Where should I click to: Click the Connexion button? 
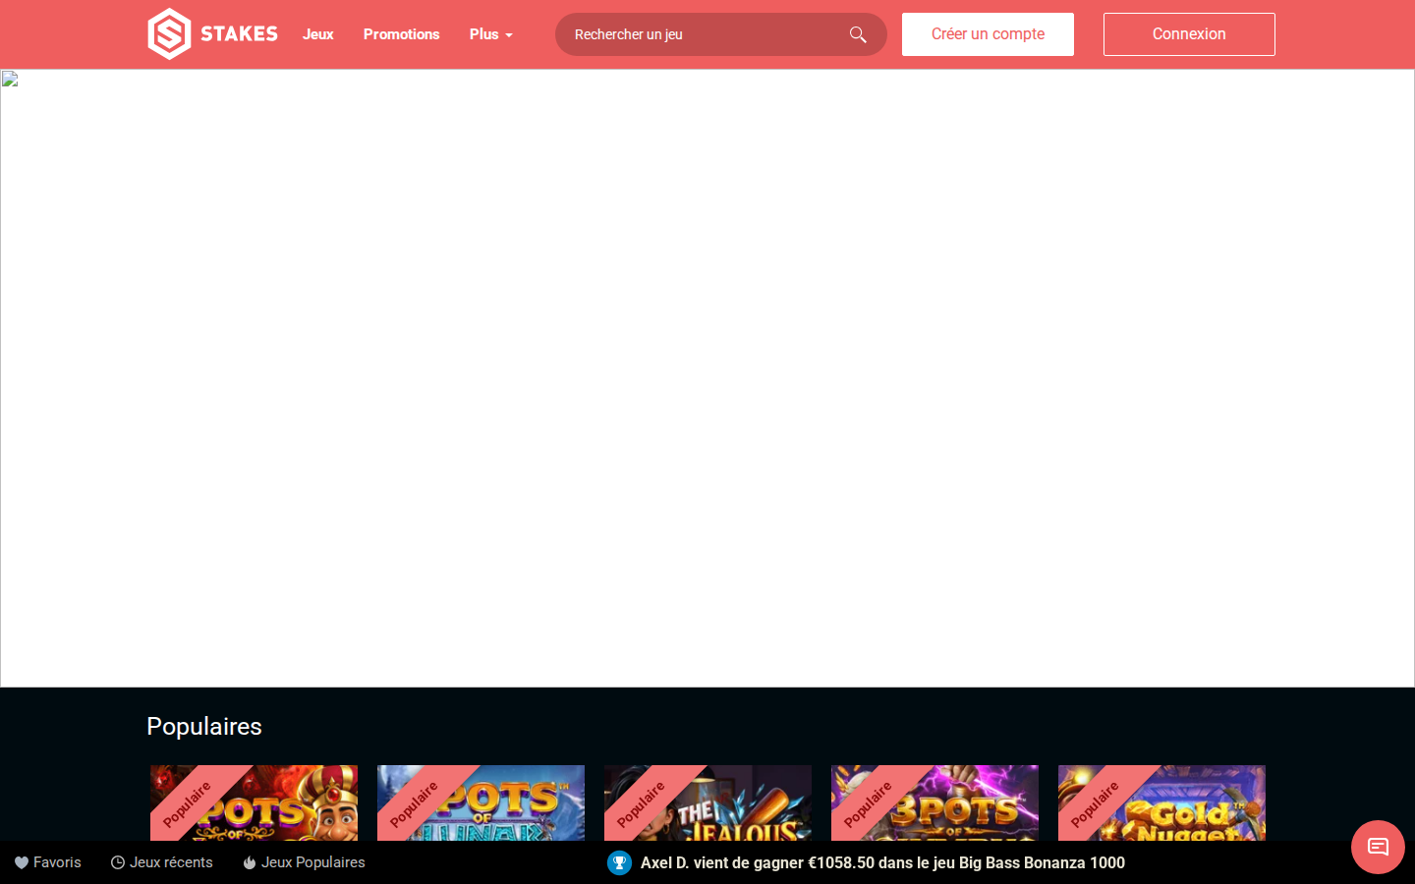pyautogui.click(x=1189, y=34)
